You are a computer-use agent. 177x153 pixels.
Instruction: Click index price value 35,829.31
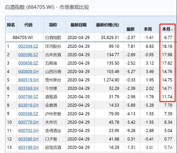click(110, 38)
